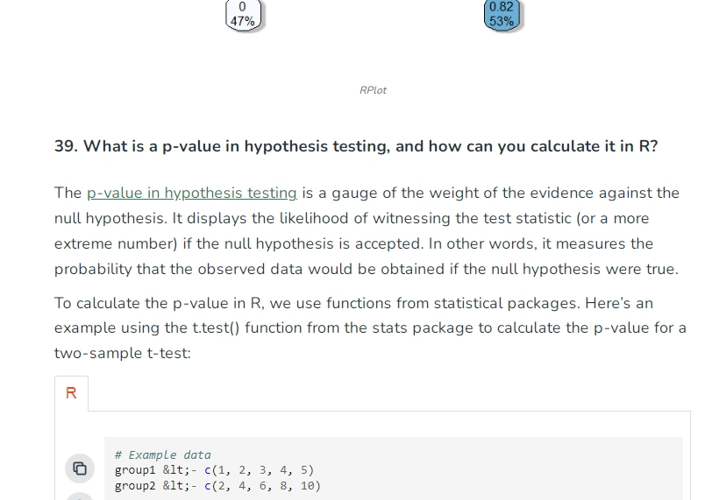712x500 pixels.
Task: Open the p-value in hypothesis testing link
Action: (192, 193)
